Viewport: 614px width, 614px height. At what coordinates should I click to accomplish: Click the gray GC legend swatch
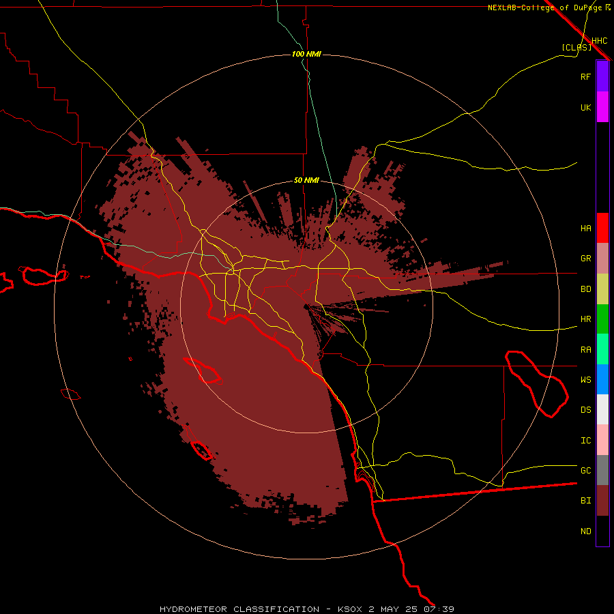[x=602, y=470]
